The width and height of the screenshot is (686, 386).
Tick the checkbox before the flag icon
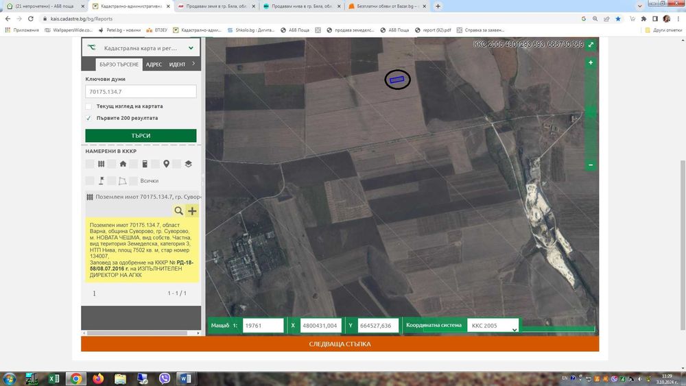(90, 180)
